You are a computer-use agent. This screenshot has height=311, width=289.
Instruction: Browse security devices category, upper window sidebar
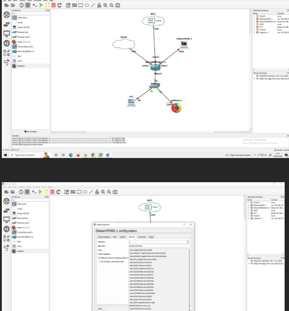click(x=7, y=43)
